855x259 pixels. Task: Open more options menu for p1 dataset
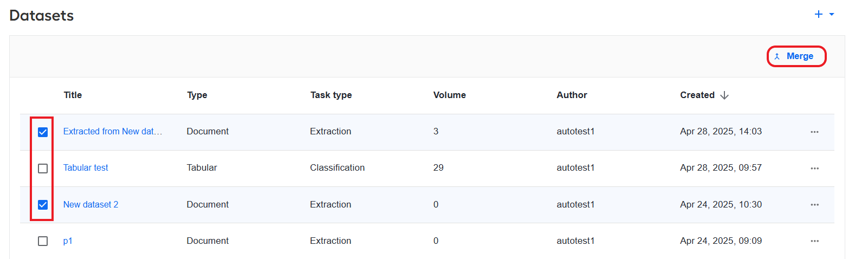point(814,241)
